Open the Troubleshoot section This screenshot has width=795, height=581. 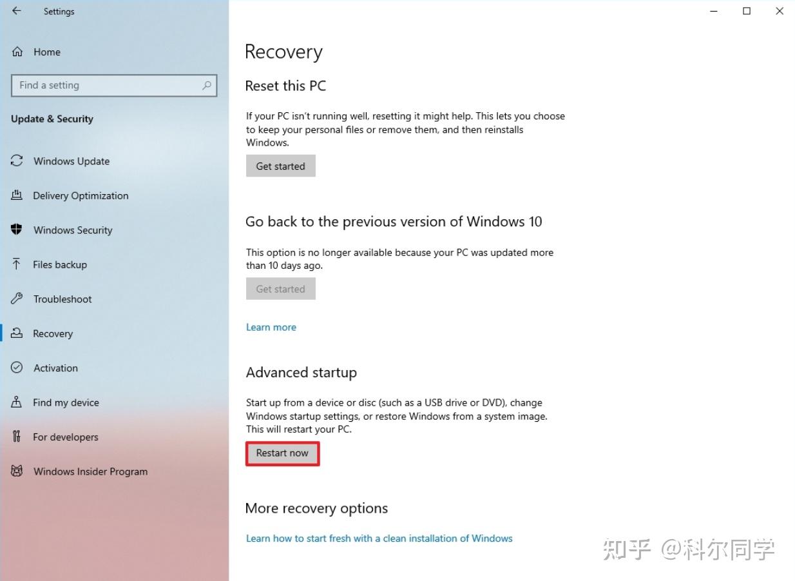click(17, 299)
